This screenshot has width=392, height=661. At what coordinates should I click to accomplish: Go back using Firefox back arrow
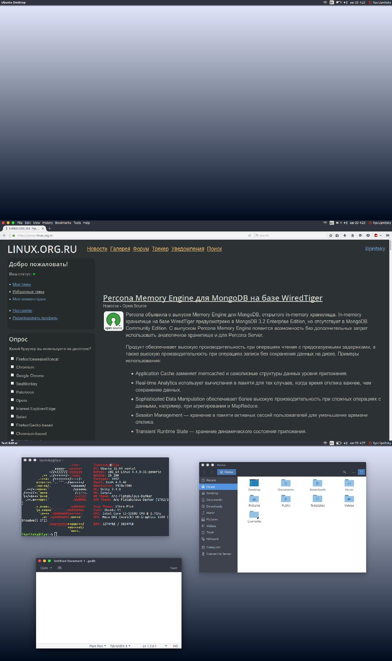point(4,235)
